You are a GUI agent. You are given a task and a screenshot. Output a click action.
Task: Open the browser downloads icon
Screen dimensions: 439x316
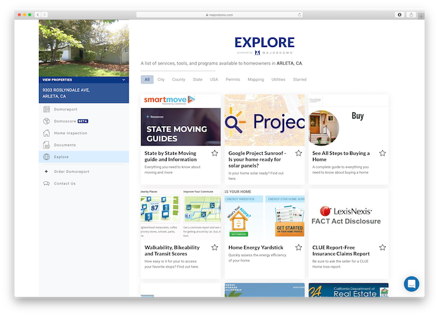point(399,14)
